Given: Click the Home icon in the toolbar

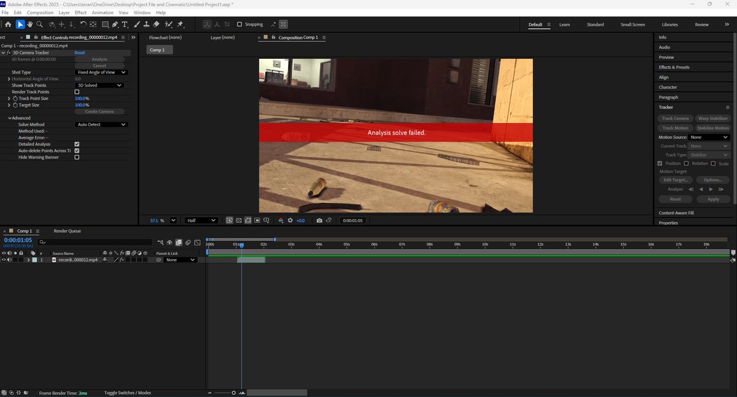Looking at the screenshot, I should (7, 25).
